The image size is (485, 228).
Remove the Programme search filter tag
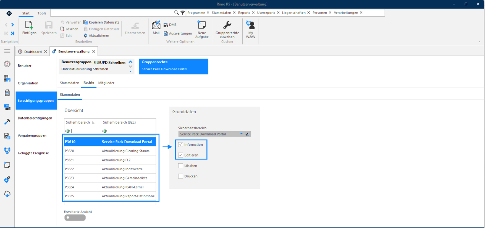point(208,13)
